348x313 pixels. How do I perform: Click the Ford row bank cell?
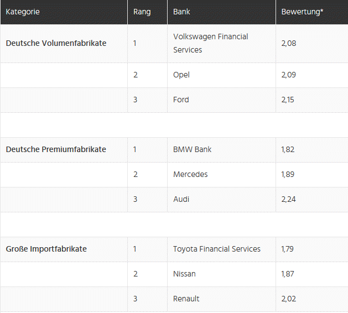(221, 100)
